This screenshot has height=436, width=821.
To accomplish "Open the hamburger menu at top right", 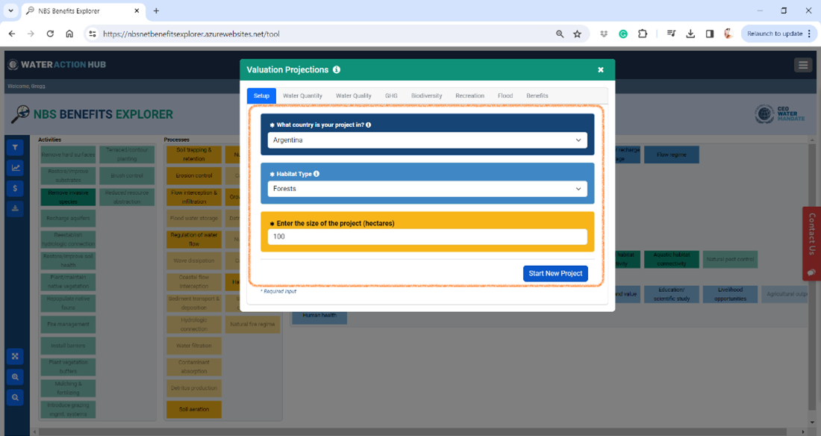I will (x=802, y=65).
